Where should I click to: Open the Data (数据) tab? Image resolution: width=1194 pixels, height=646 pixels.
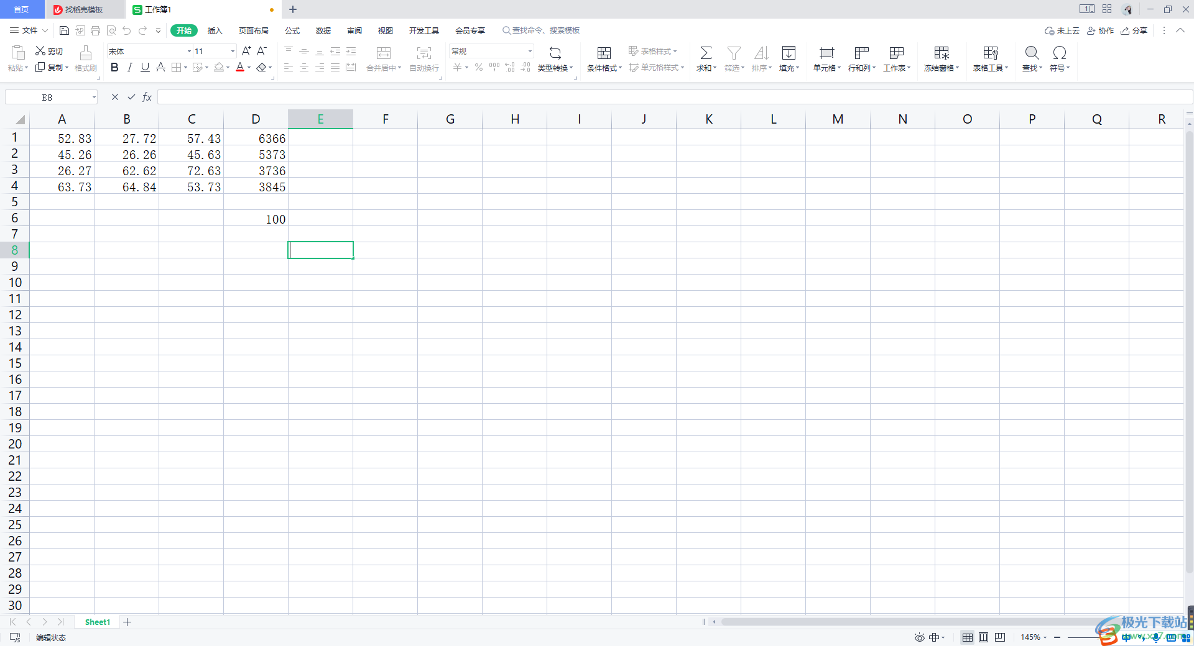(323, 30)
